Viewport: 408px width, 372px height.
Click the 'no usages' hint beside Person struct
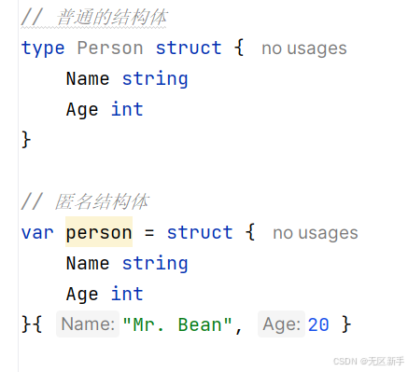(304, 48)
